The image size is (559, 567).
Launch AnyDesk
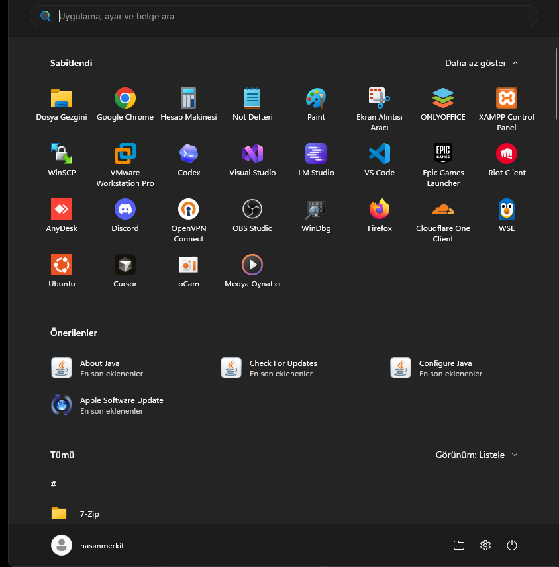coord(62,216)
